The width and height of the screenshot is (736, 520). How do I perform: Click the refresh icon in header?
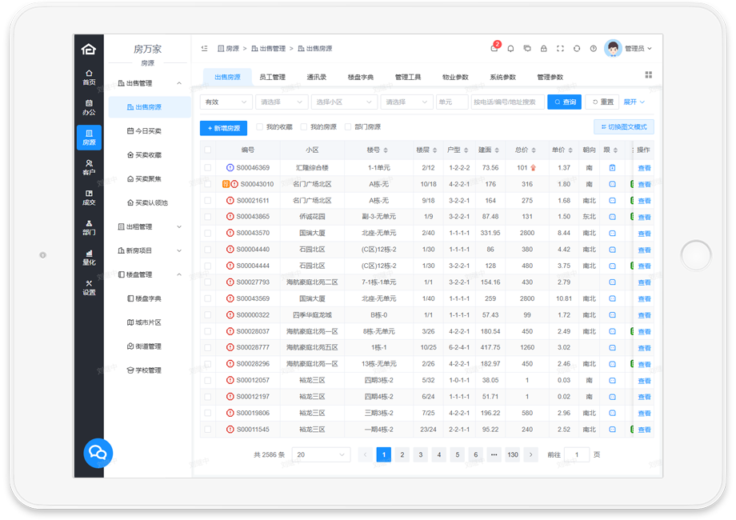[577, 48]
